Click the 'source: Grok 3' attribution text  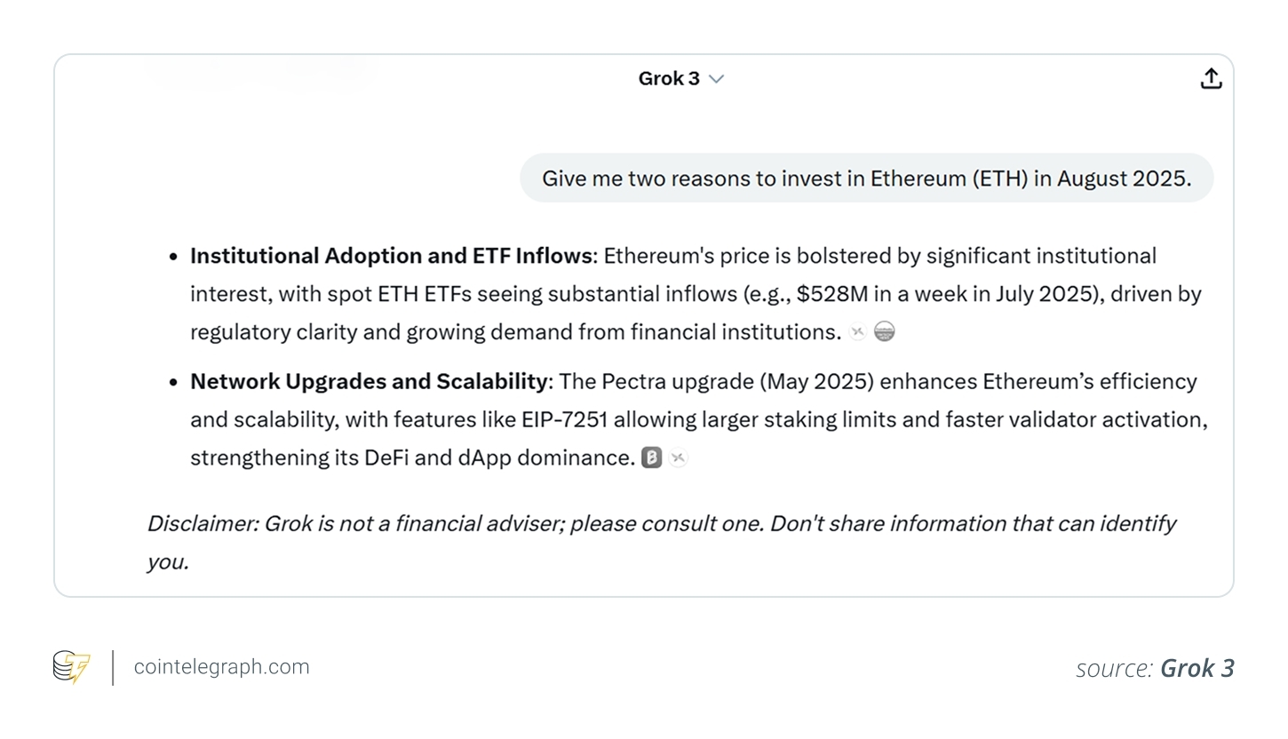(1155, 668)
